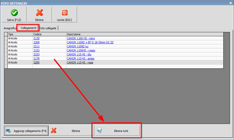Open CANON 115 HS - grigio link

point(81,58)
